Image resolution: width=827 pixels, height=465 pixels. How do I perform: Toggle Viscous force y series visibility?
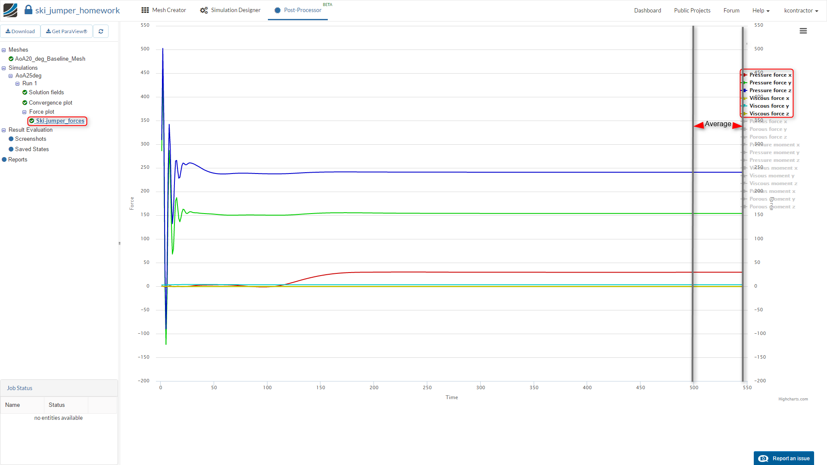[769, 106]
